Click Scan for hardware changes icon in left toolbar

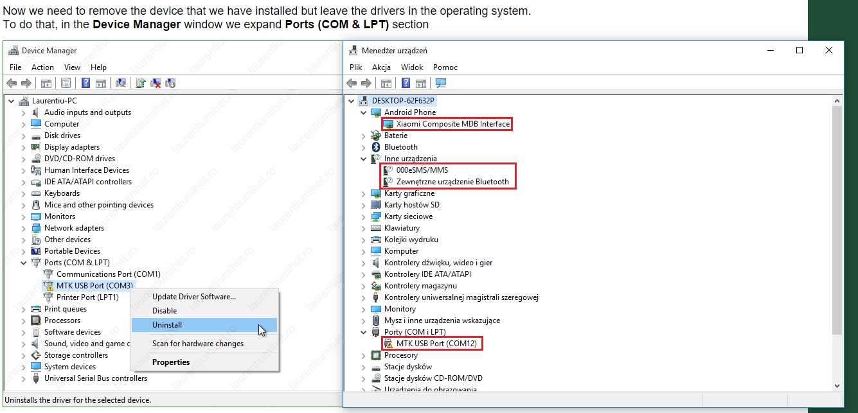pyautogui.click(x=120, y=83)
